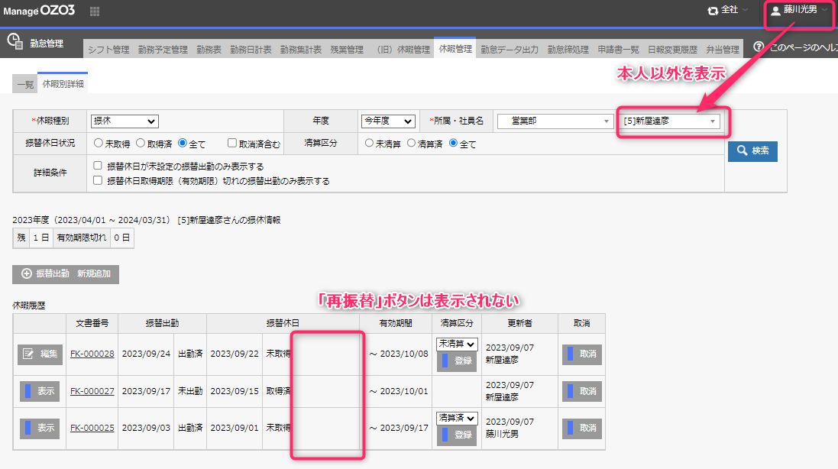This screenshot has width=838, height=469.
Task: Open document link FK-000027
Action: point(92,391)
